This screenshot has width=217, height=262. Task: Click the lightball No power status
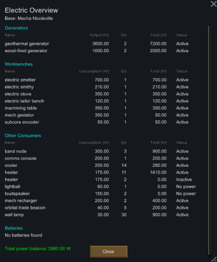[186, 187]
